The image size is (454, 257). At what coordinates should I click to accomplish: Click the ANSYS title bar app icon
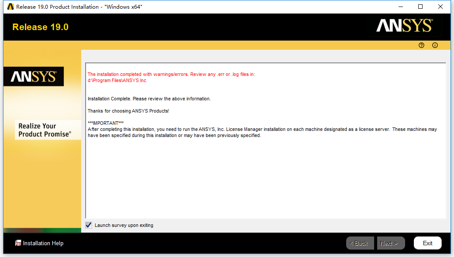pyautogui.click(x=10, y=7)
